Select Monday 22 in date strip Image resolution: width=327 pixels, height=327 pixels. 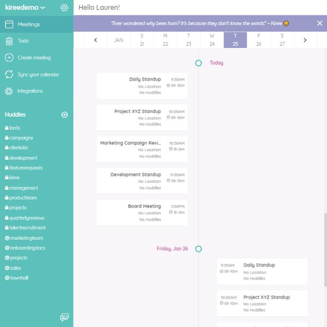165,40
